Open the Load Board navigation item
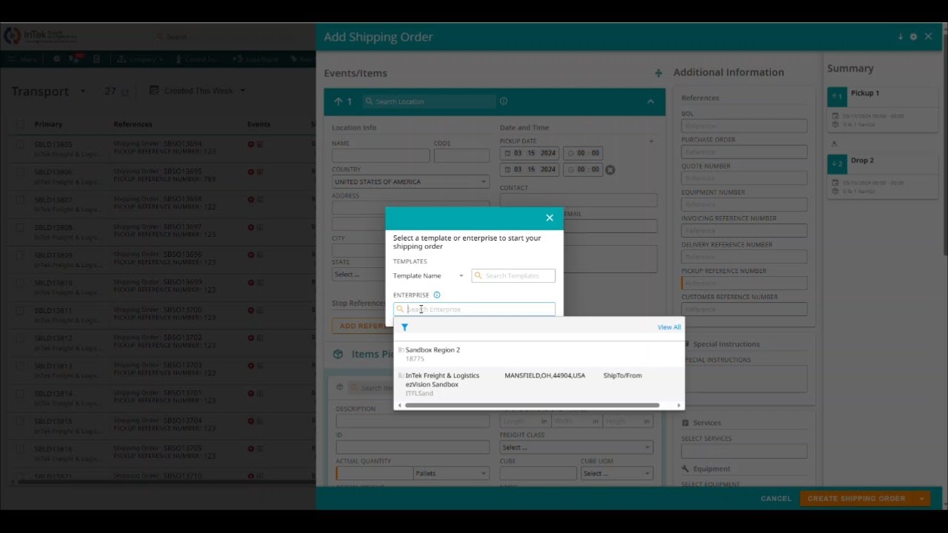The width and height of the screenshot is (948, 533). click(x=256, y=59)
